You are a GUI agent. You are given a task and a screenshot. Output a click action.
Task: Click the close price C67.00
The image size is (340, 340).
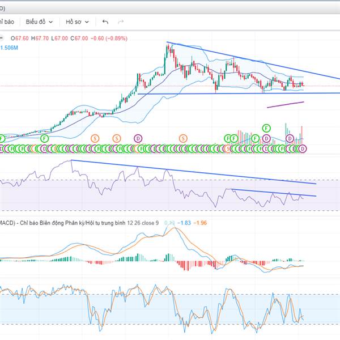[79, 39]
